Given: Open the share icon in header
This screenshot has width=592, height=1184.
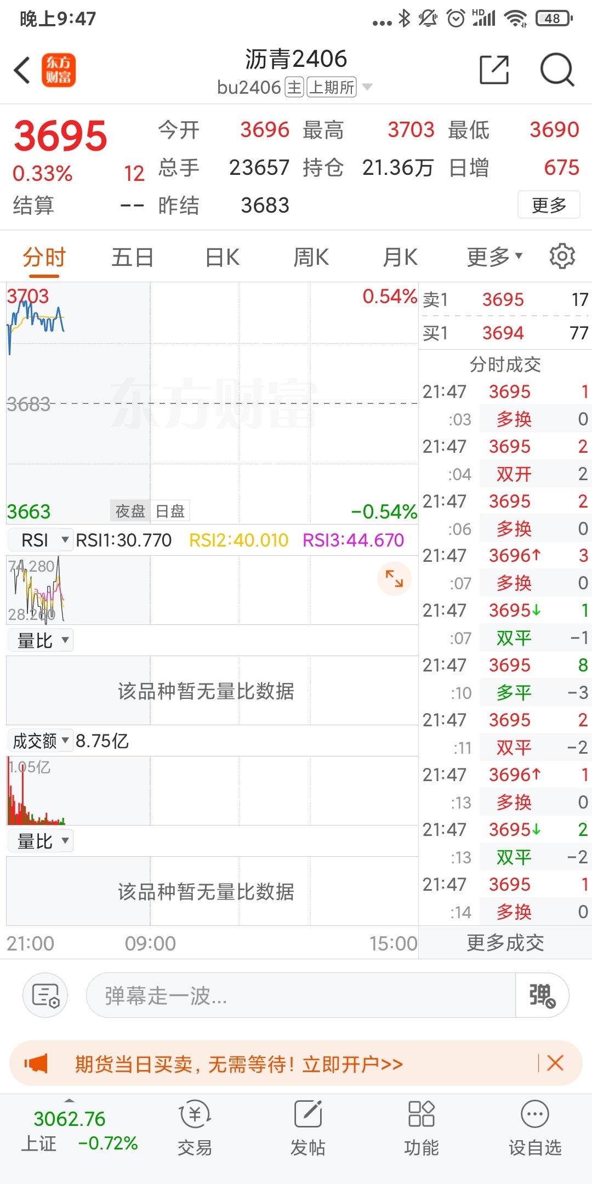Looking at the screenshot, I should pyautogui.click(x=494, y=70).
